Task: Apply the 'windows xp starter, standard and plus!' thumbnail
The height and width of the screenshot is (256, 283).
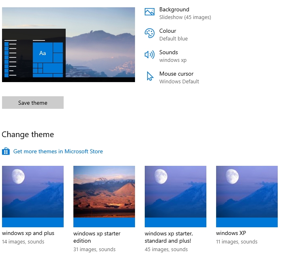Action: tap(176, 197)
